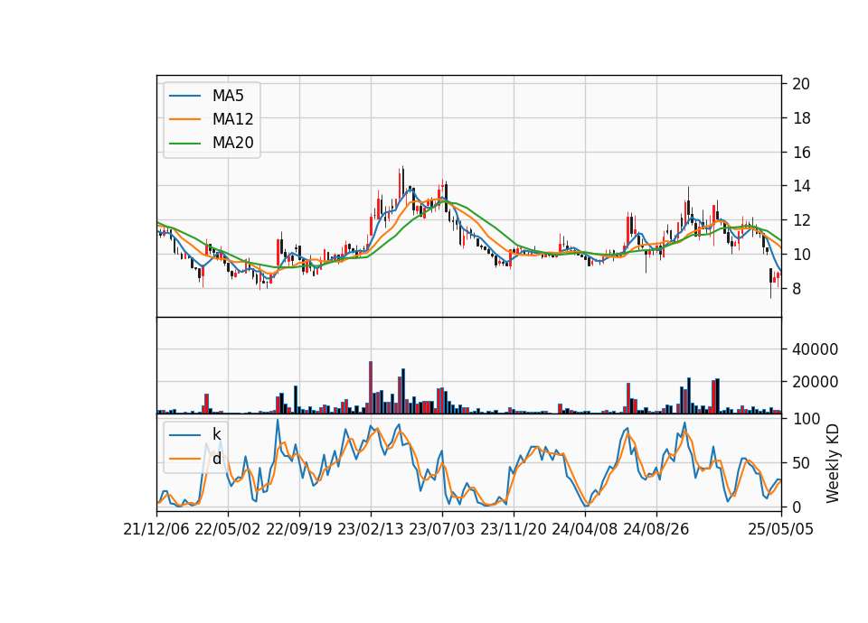Click the price axis value 18

tap(801, 118)
